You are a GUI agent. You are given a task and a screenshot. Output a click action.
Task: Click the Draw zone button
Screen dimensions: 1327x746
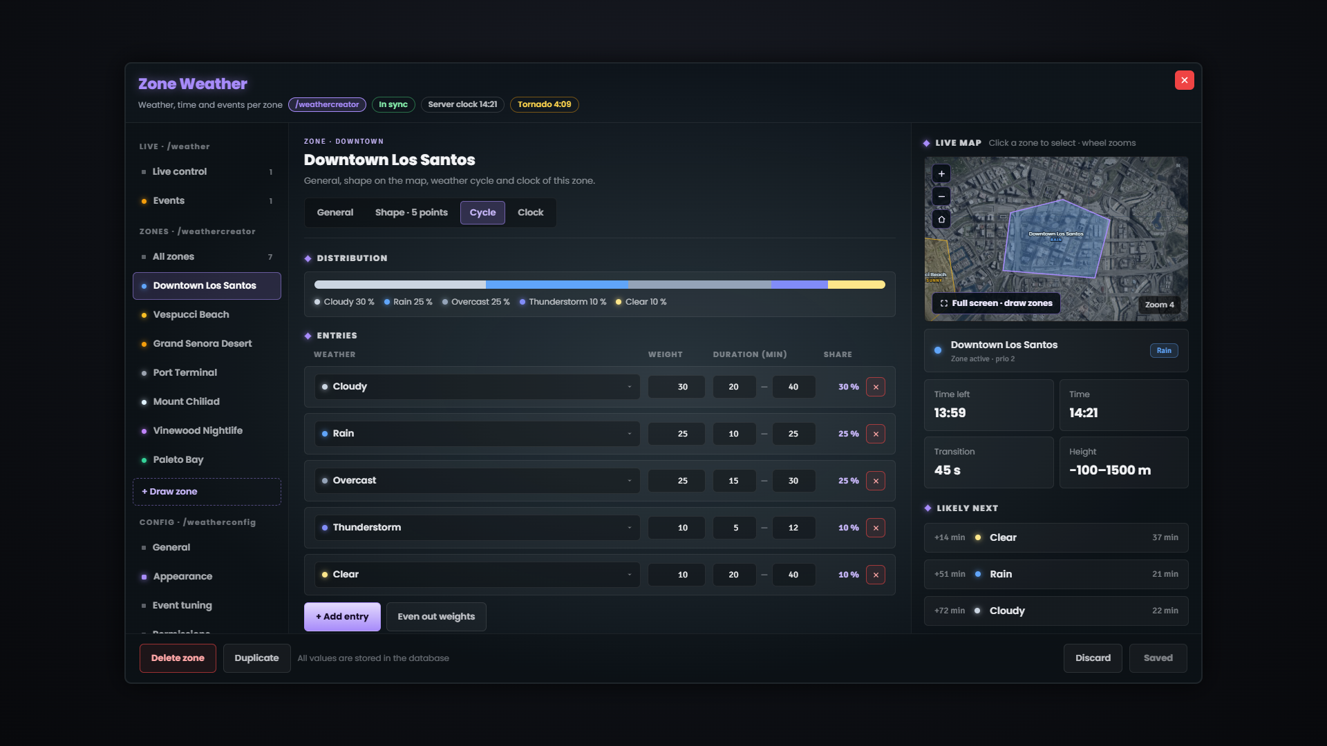[x=207, y=492]
